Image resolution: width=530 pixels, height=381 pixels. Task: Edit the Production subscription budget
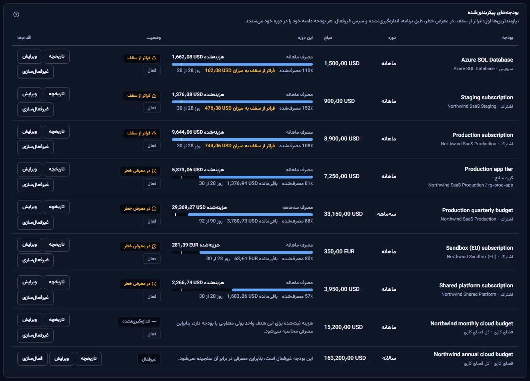(x=29, y=132)
